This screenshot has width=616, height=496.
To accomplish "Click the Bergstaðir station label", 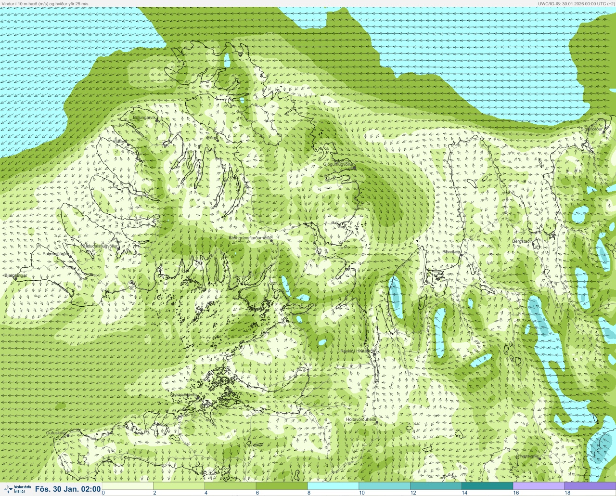I will point(523,241).
